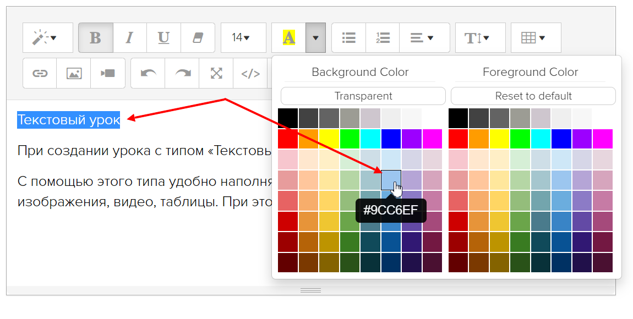Switch to code view
Image resolution: width=633 pixels, height=319 pixels.
[250, 73]
